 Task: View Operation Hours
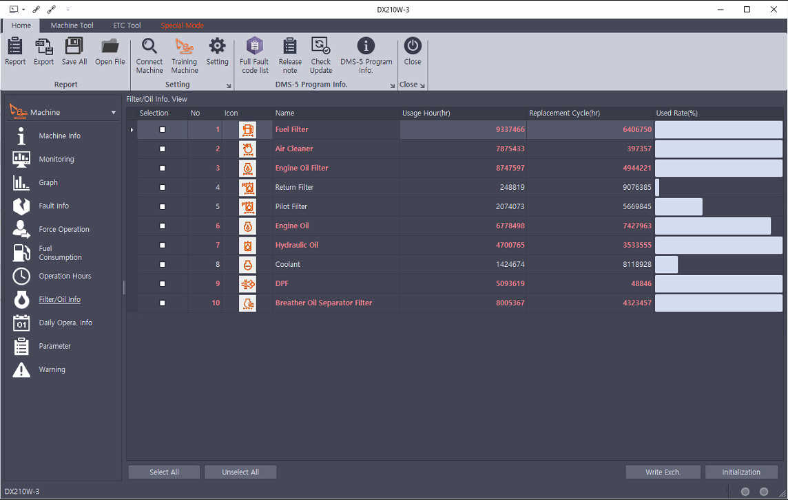click(x=65, y=276)
